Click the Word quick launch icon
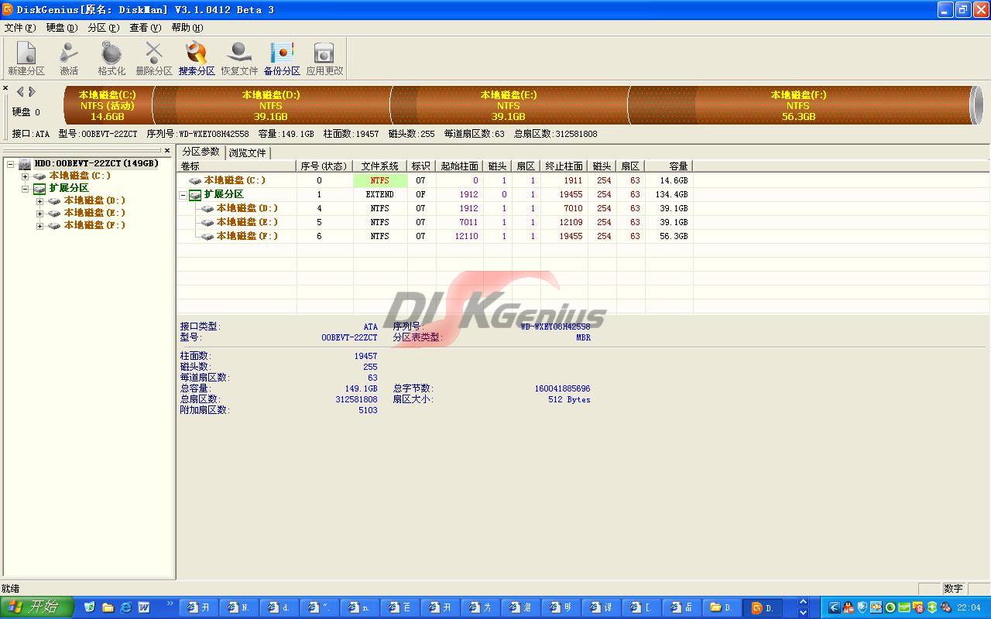This screenshot has height=619, width=991. tap(143, 607)
